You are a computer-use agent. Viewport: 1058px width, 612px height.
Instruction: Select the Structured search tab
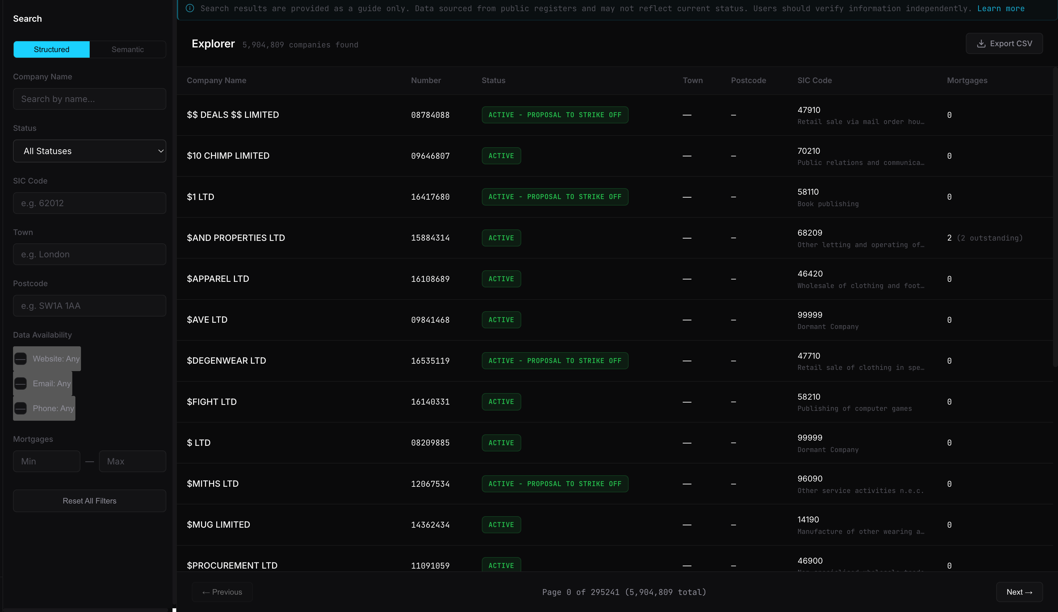[x=51, y=50]
